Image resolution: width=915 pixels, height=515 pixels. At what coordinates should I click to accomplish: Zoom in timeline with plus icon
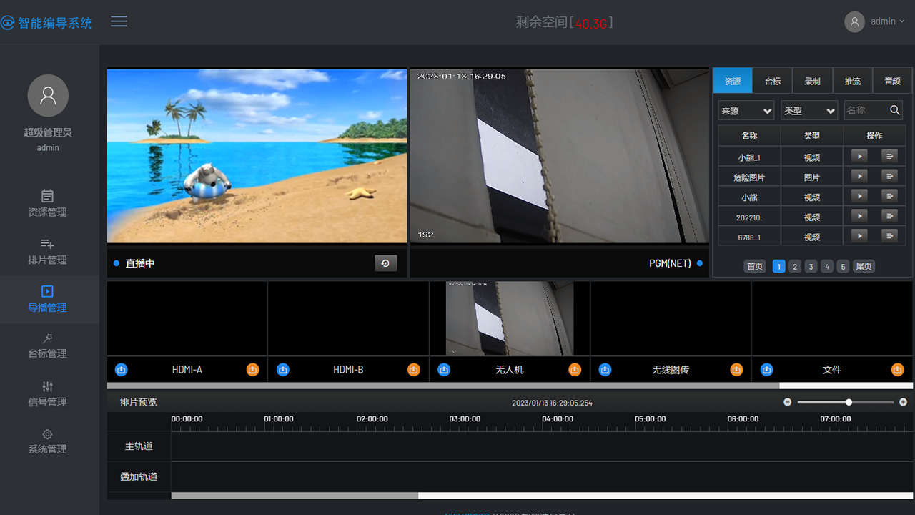[x=904, y=402]
